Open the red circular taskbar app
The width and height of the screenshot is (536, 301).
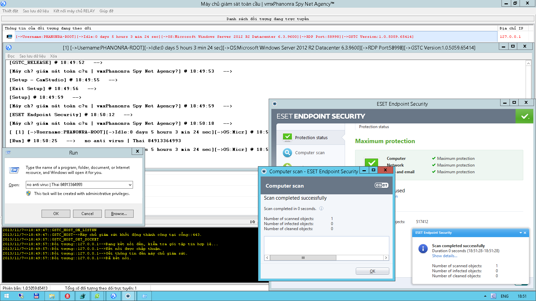pos(67,296)
